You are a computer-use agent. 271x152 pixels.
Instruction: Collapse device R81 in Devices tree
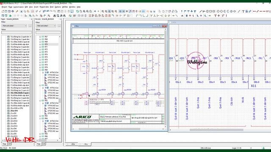(40, 85)
